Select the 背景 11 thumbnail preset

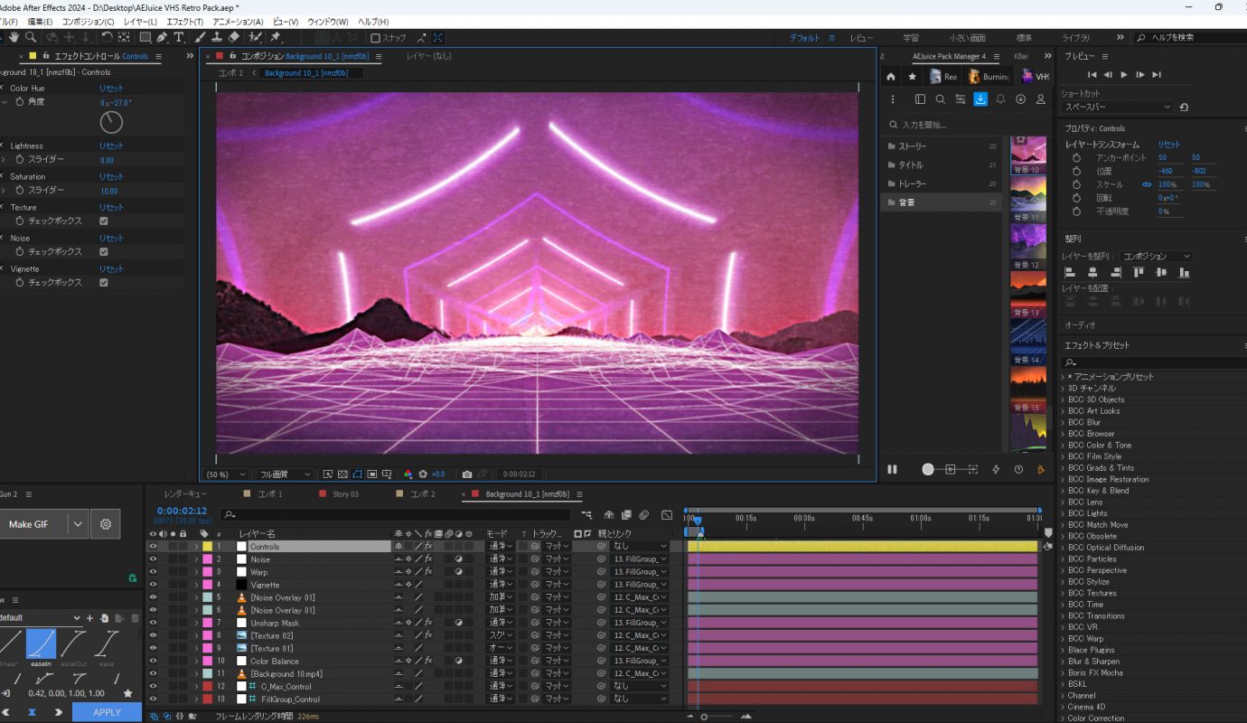click(x=1028, y=198)
